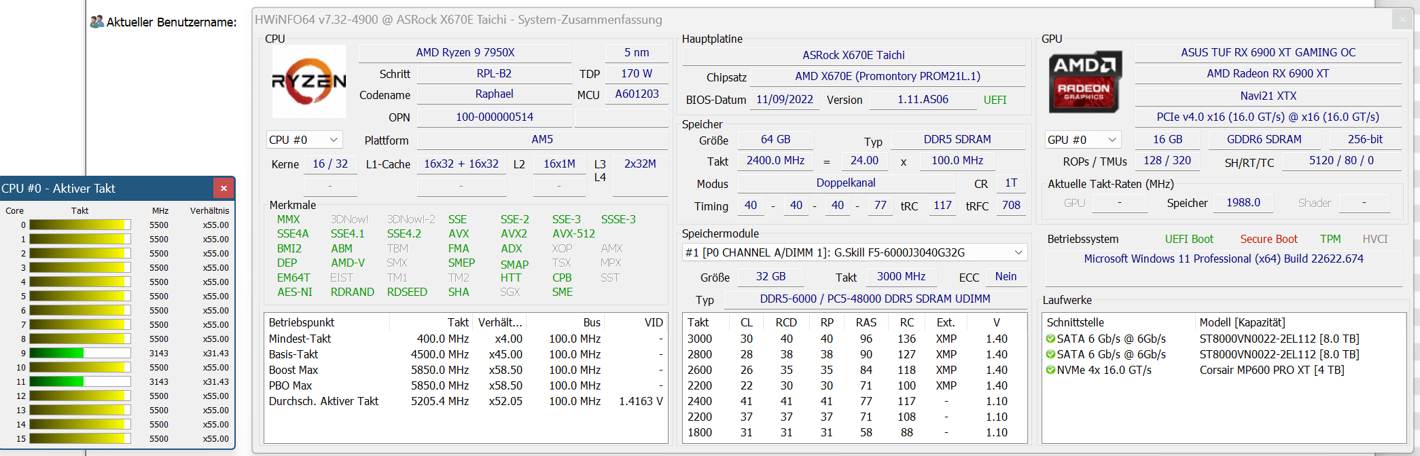
Task: Click the GPU Speicher clock 1988.0 field
Action: click(x=1243, y=202)
